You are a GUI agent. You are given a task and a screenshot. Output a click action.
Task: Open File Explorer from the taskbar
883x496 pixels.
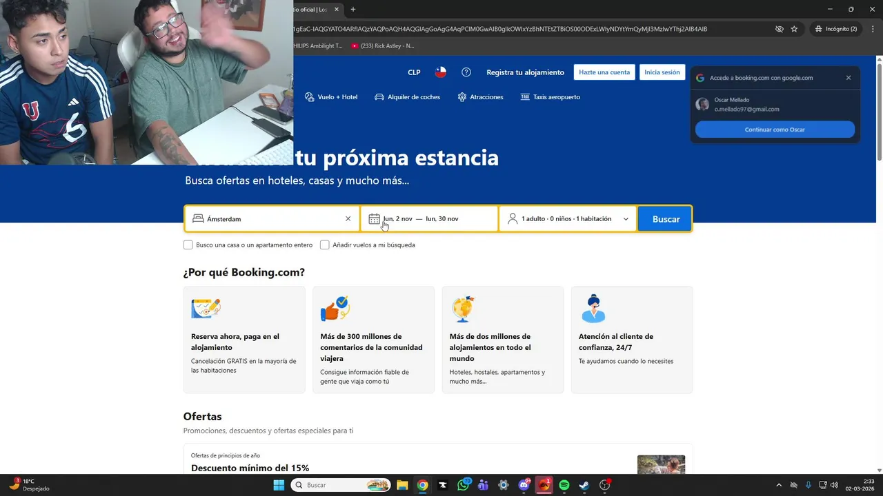coord(402,485)
